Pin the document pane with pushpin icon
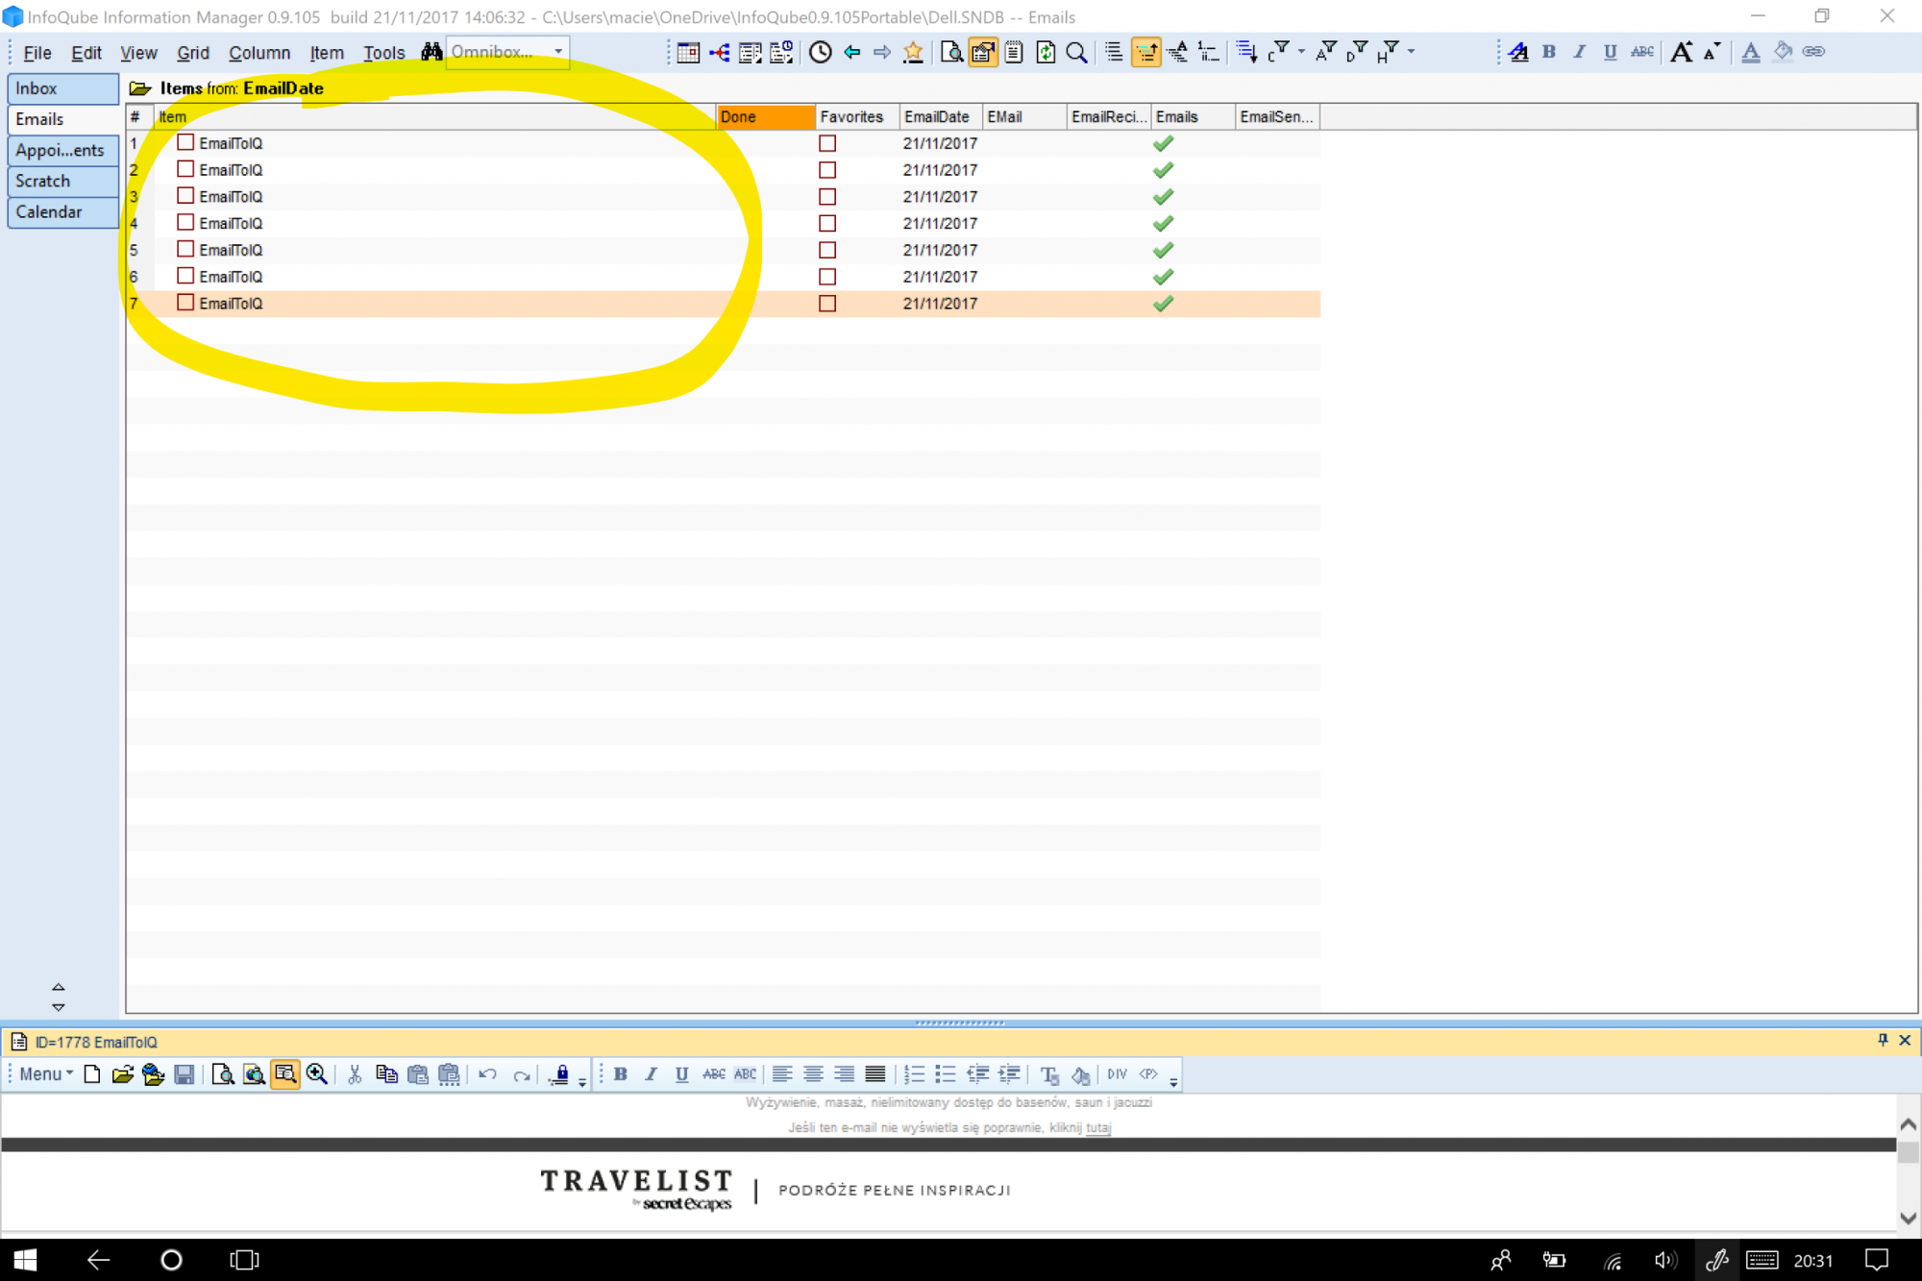This screenshot has height=1281, width=1922. pos(1883,1041)
